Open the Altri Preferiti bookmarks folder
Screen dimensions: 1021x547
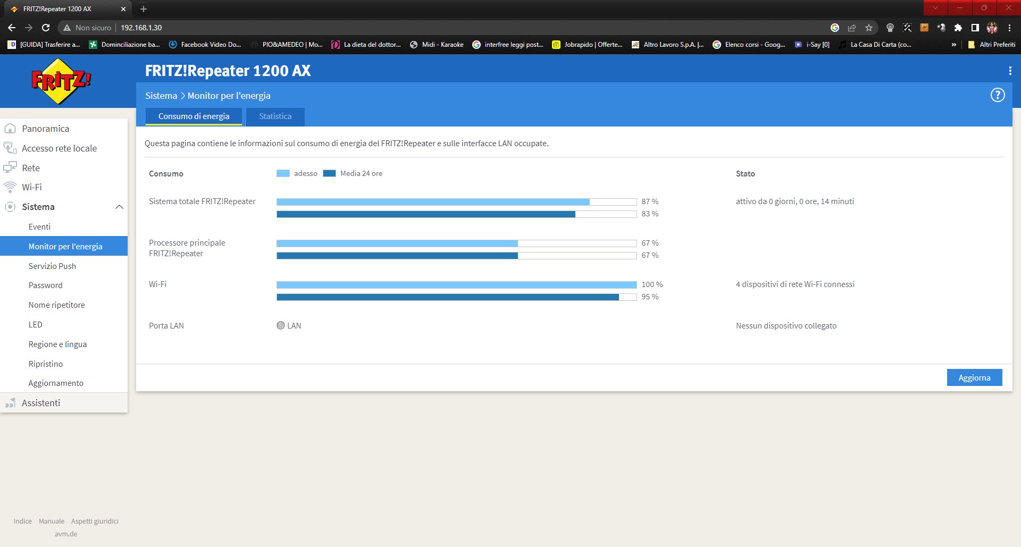(x=992, y=45)
